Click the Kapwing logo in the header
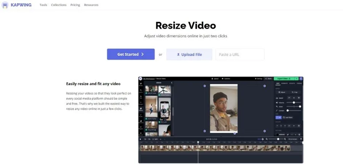The height and width of the screenshot is (164, 343). [x=17, y=5]
